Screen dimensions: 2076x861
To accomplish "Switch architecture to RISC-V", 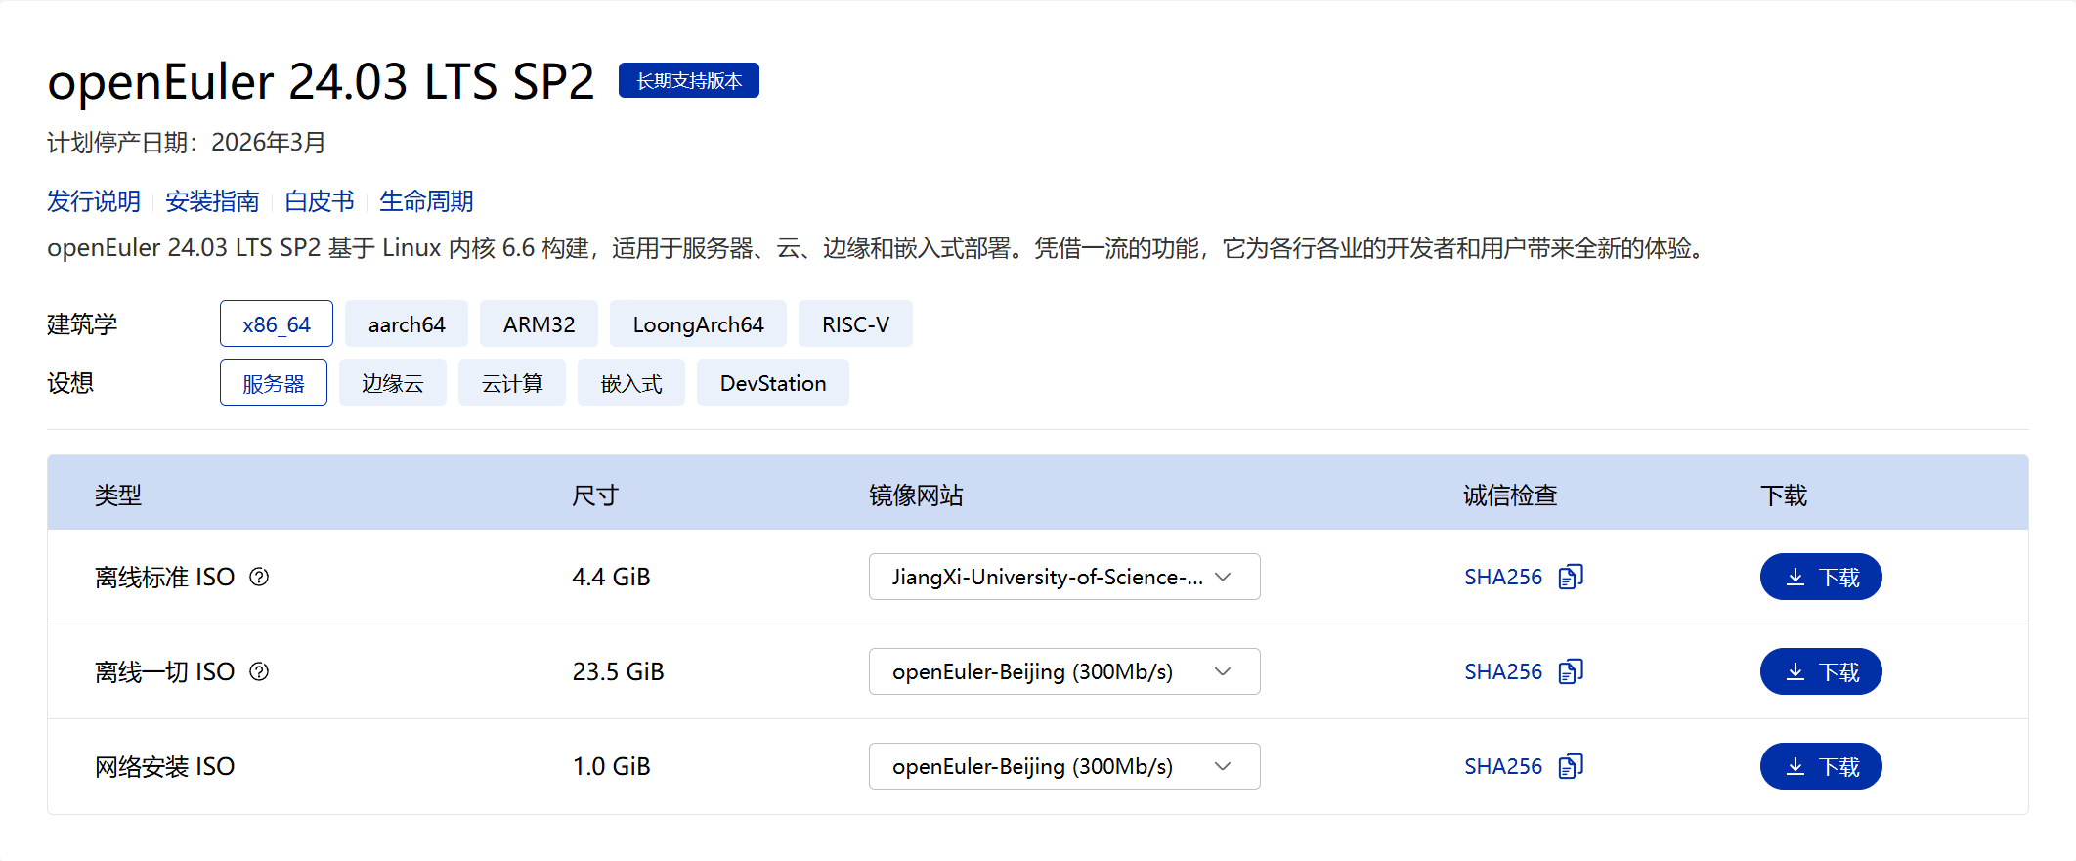I will (x=855, y=323).
